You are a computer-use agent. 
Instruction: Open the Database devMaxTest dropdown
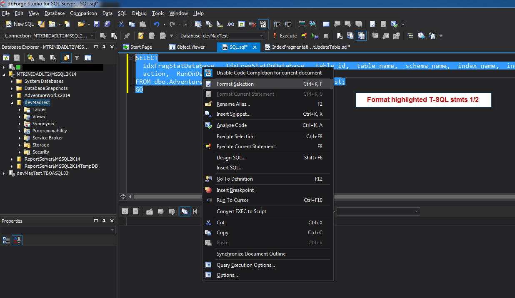(x=261, y=36)
